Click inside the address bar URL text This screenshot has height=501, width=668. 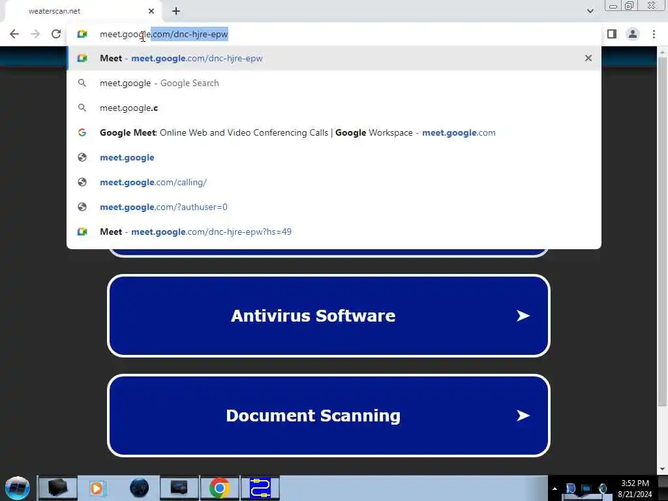164,34
